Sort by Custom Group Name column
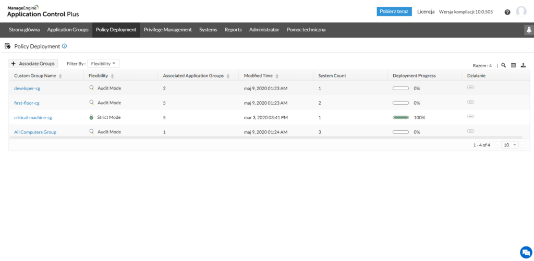 coord(60,76)
